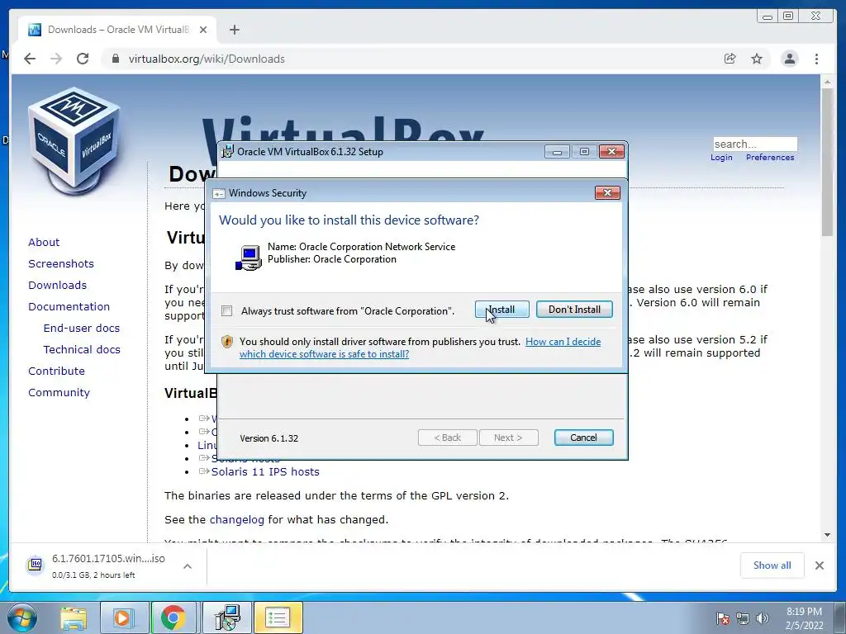Viewport: 846px width, 634px height.
Task: Bookmark this page with the star icon
Action: [x=757, y=59]
